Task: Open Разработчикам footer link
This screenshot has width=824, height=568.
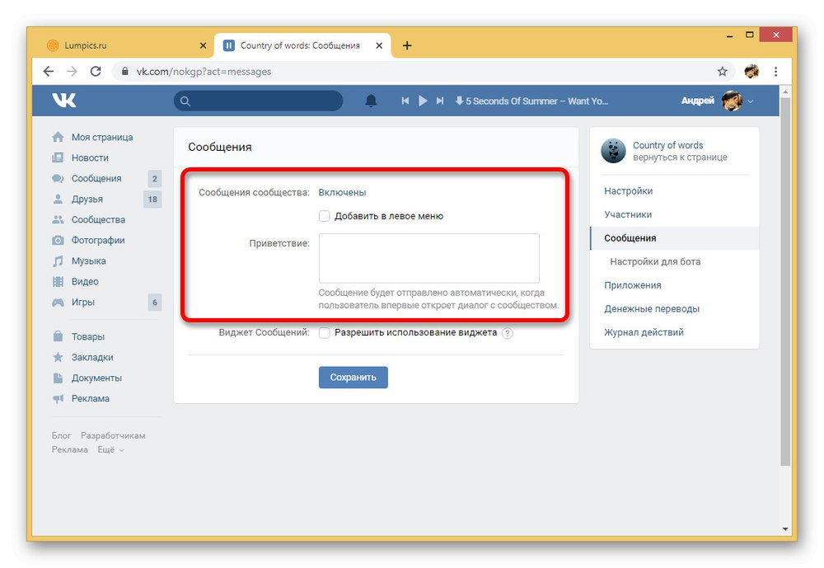Action: [x=113, y=435]
